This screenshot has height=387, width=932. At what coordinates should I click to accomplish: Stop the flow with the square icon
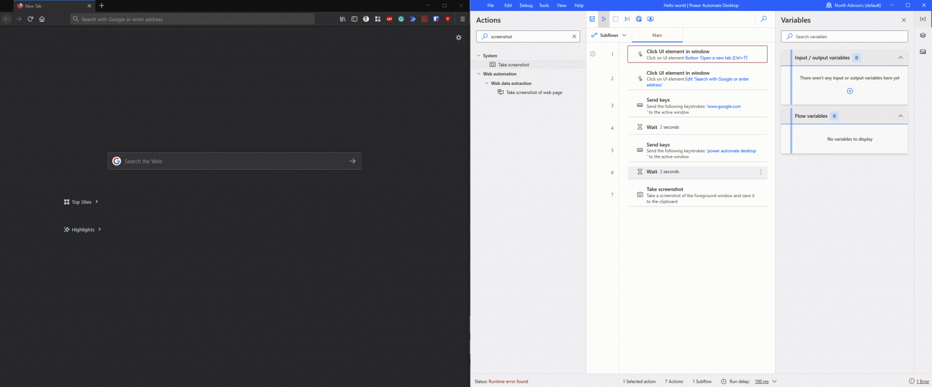coord(615,19)
